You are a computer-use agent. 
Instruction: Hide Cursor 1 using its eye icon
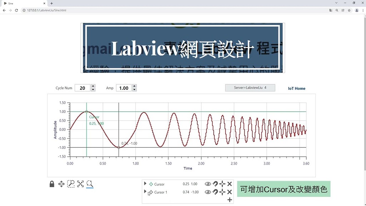[208, 192]
